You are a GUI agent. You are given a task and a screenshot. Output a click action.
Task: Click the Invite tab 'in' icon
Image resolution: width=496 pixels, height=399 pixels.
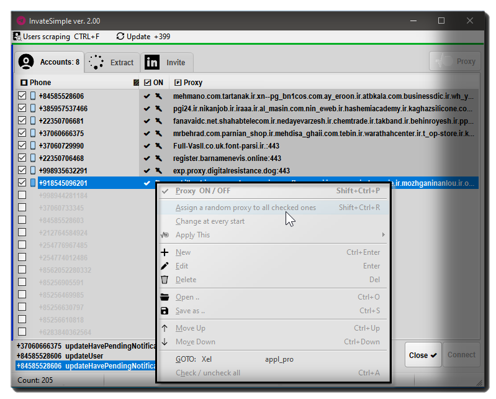click(152, 62)
